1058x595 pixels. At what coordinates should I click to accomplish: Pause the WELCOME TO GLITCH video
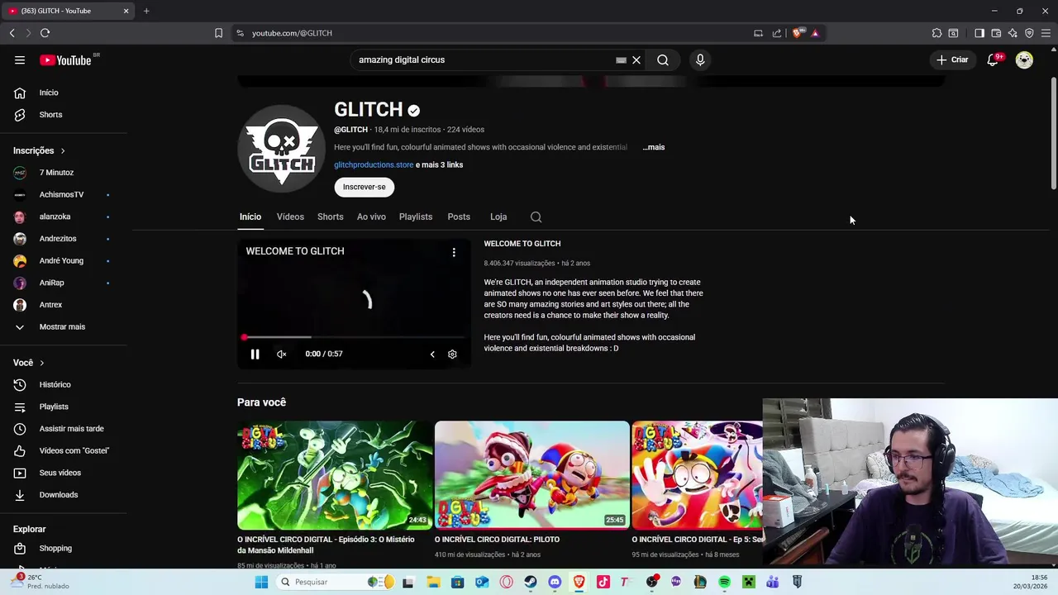[x=255, y=354]
